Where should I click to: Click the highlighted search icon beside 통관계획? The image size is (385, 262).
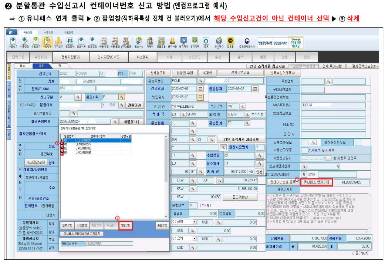click(x=122, y=97)
